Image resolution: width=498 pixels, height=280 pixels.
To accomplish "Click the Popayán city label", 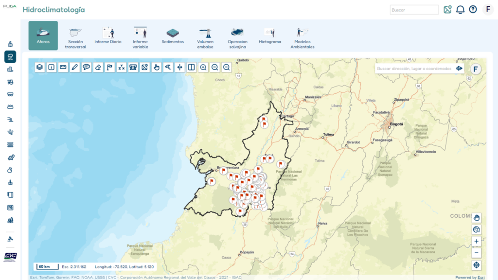I will (247, 252).
